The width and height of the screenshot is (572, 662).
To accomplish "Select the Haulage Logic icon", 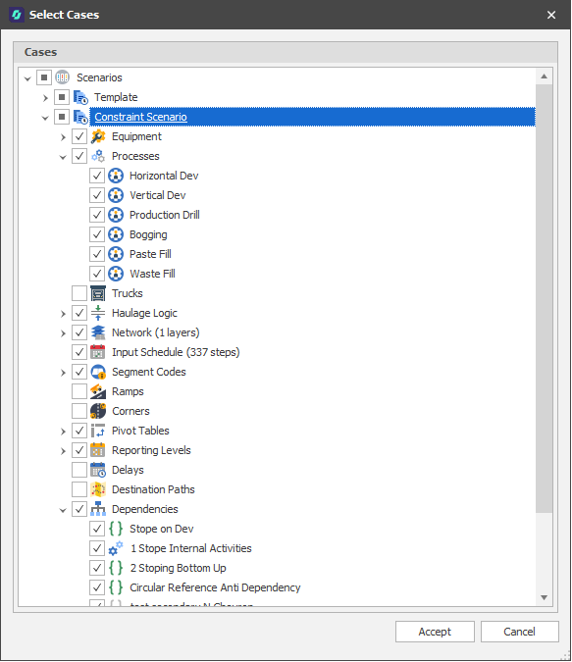I will click(98, 313).
